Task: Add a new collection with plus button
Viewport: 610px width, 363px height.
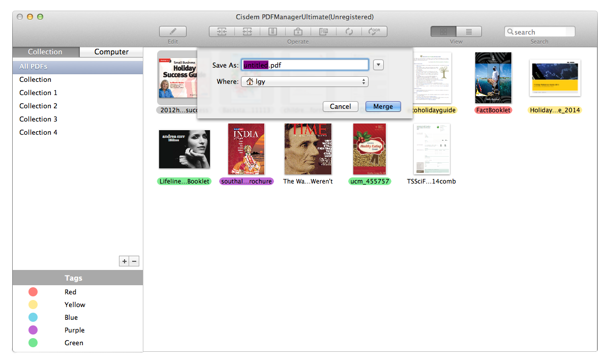Action: tap(124, 261)
